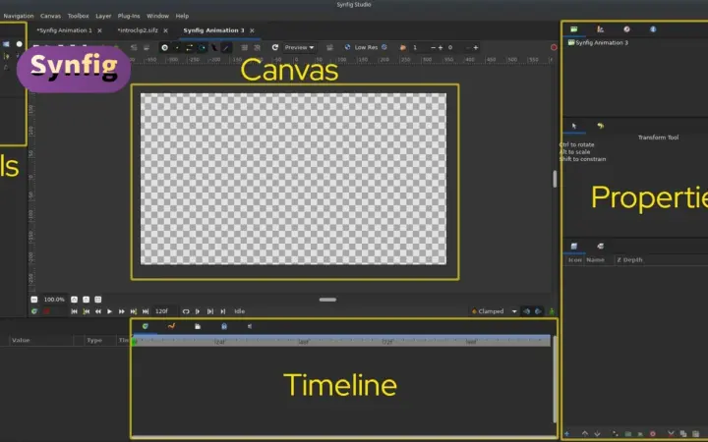
Task: Toggle the snap to grid icon
Action: [257, 47]
